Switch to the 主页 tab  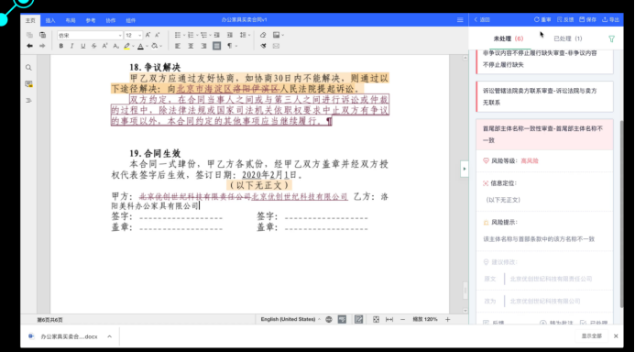(x=30, y=20)
